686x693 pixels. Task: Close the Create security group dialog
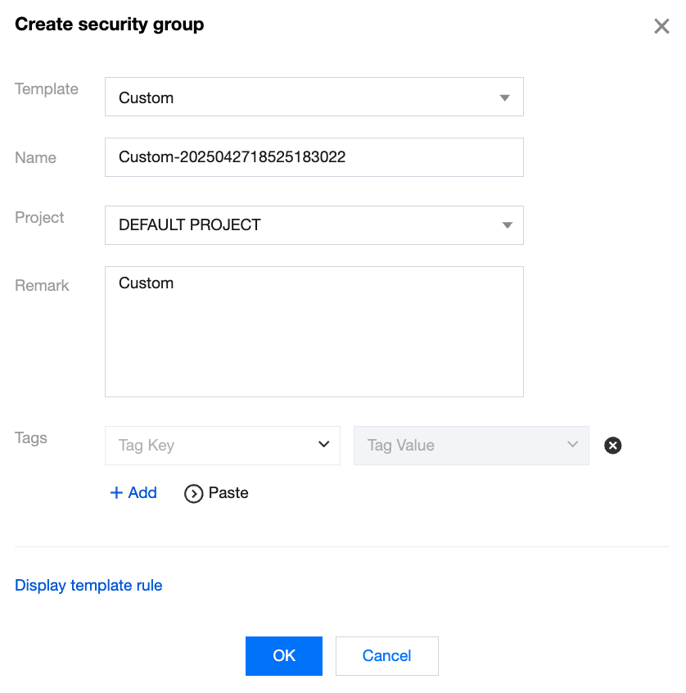[661, 25]
